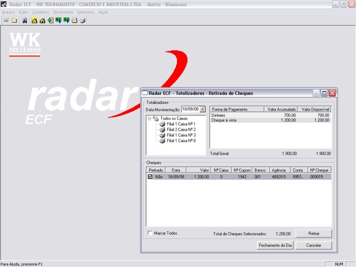
Task: Click the Cancelar button
Action: [x=314, y=245]
